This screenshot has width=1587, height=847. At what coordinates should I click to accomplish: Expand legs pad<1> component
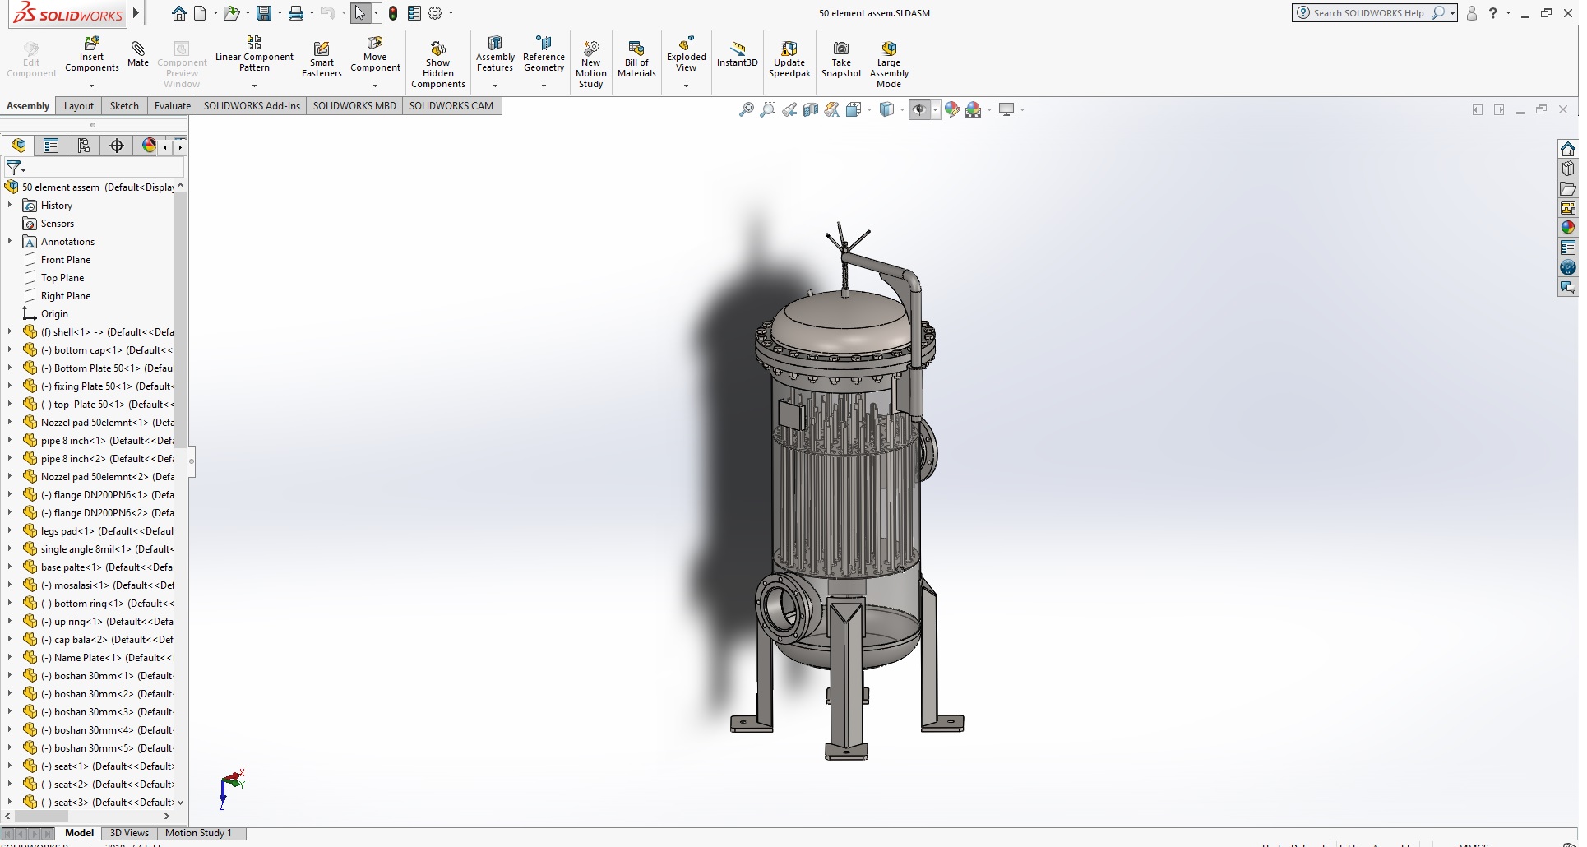pos(10,531)
